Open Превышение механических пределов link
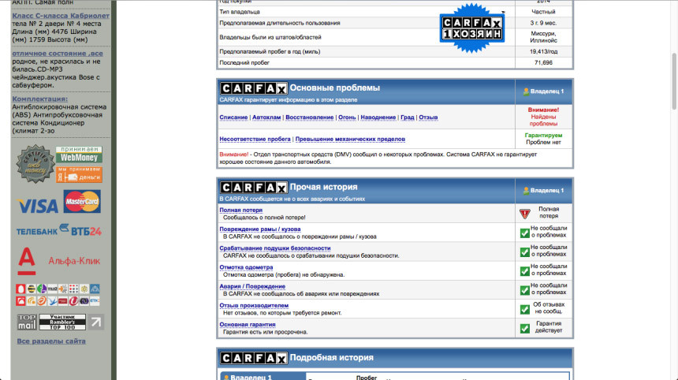Screen dimensions: 678x380 pyautogui.click(x=350, y=139)
